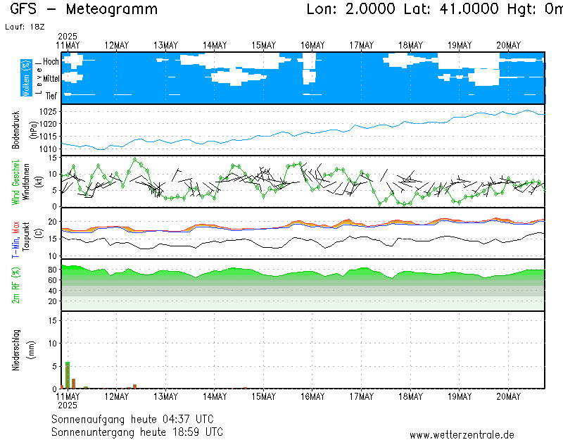Click the "Tief" cloud level label
This screenshot has width=563, height=440.
51,96
